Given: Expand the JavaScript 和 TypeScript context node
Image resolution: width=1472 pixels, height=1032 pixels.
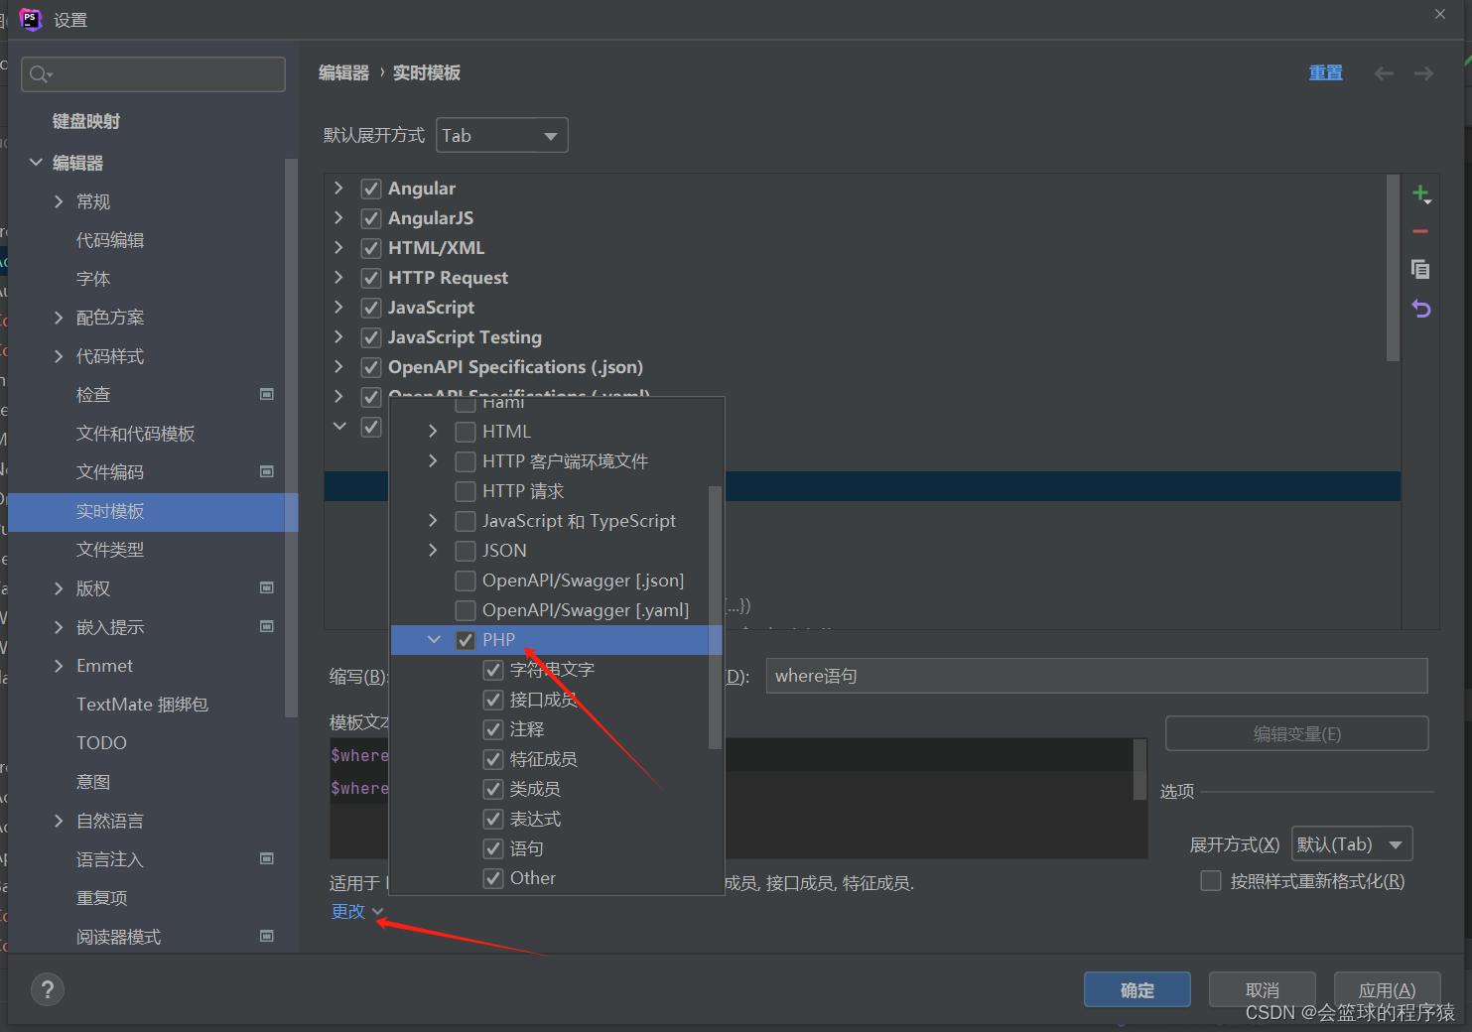Looking at the screenshot, I should [x=433, y=521].
